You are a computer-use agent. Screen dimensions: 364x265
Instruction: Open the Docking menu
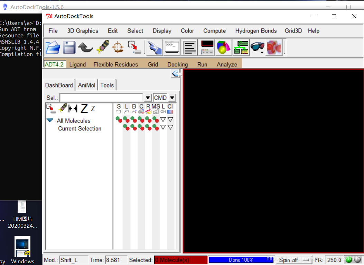[x=177, y=64]
